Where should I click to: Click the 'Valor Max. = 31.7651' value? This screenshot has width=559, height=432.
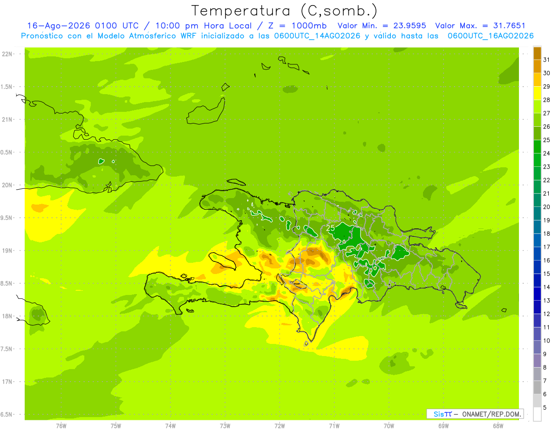(x=480, y=26)
